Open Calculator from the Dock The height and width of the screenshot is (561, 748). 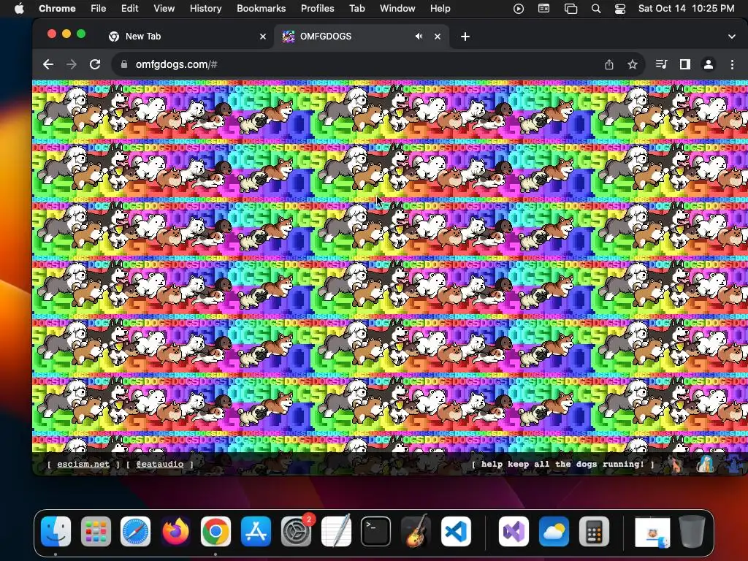(594, 531)
